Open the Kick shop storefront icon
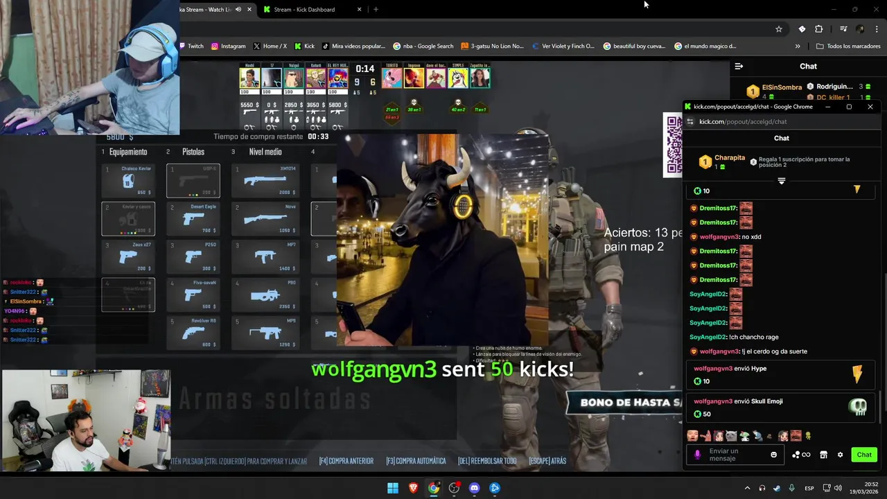This screenshot has width=887, height=499. pos(823,455)
